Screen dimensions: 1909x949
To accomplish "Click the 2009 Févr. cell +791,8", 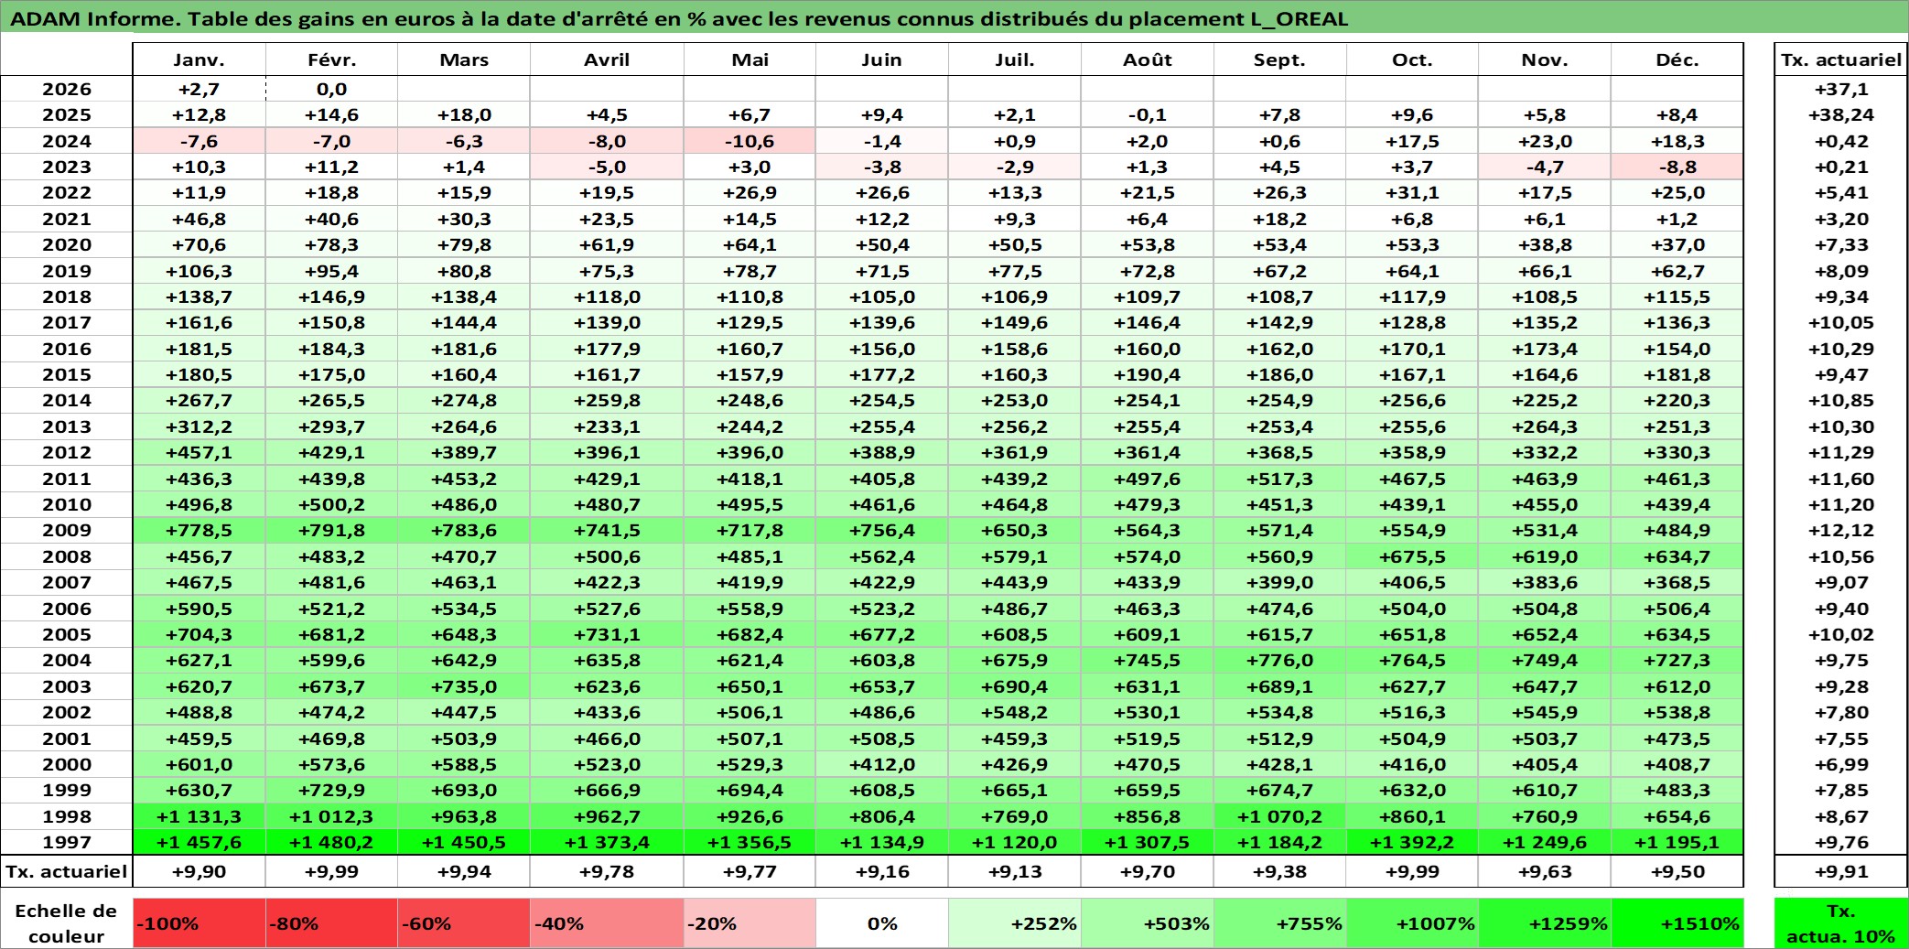I will pyautogui.click(x=331, y=530).
